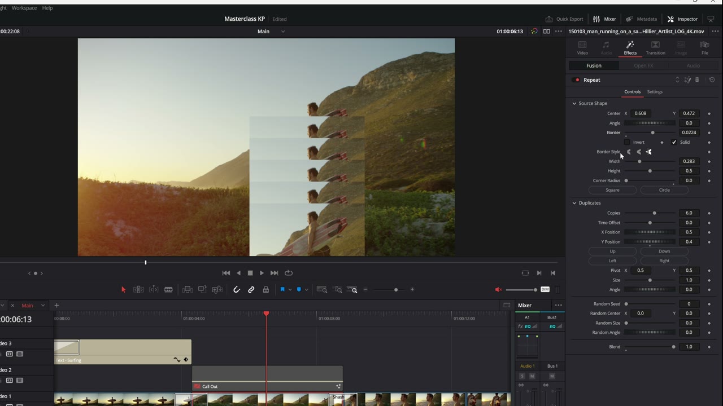Image resolution: width=723 pixels, height=406 pixels.
Task: Click the Square shape button
Action: coord(613,190)
